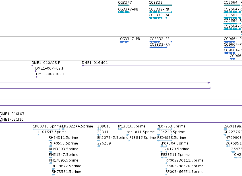Select the RH14672.5prime EST label

66,166
